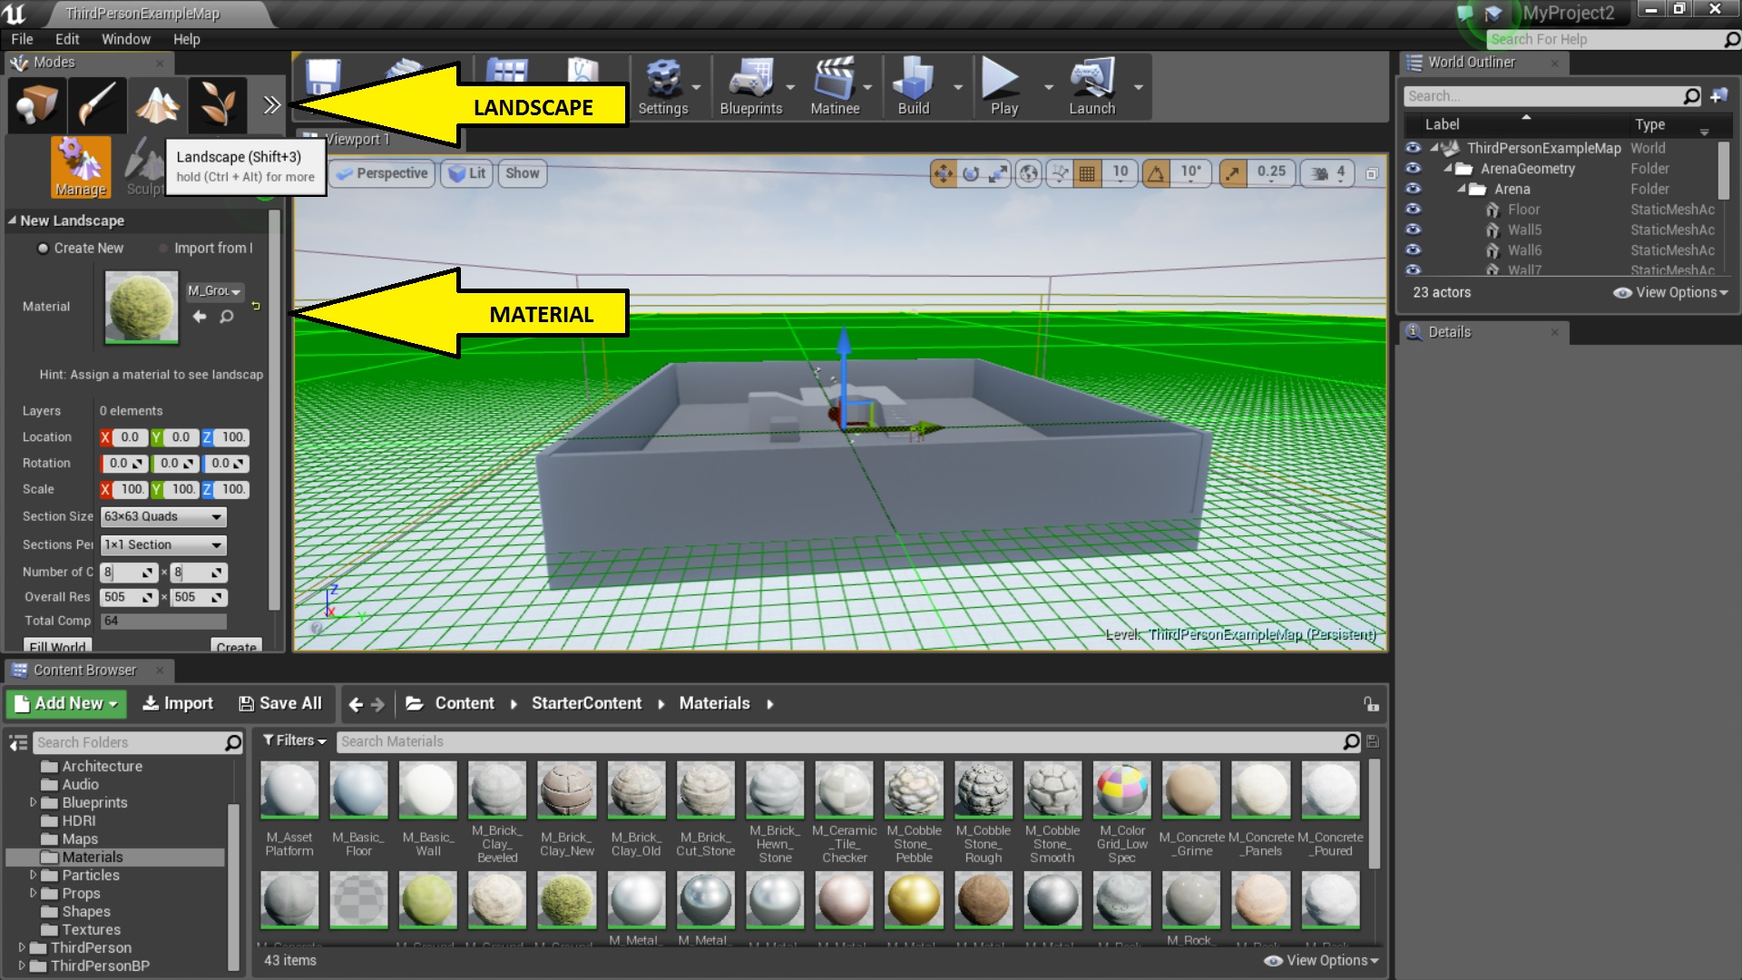Screen dimensions: 1742x980
Task: Open World Outliner View Options
Action: point(1670,292)
